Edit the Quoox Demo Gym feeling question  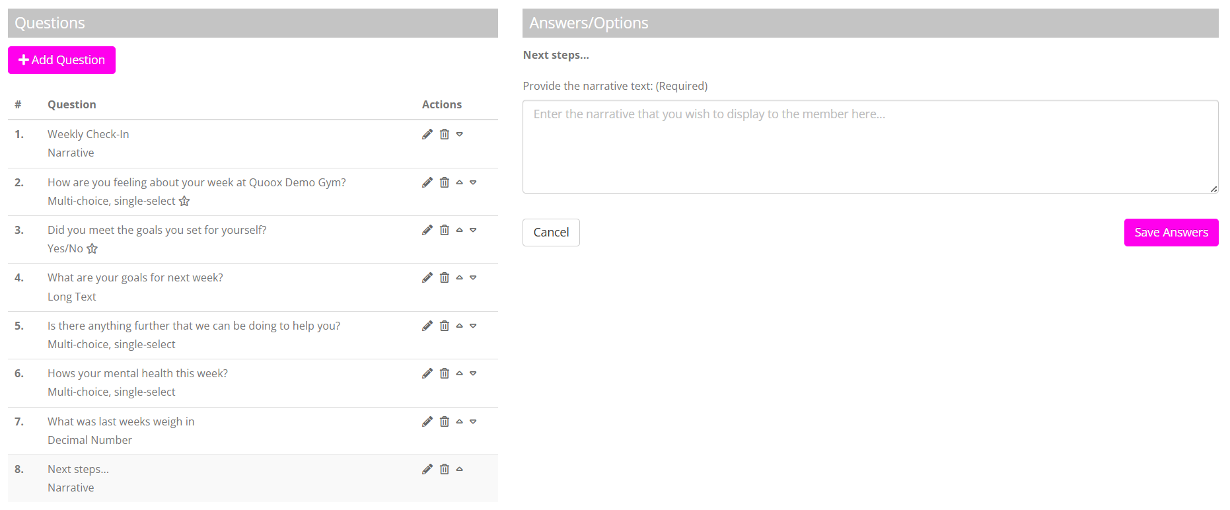tap(427, 182)
